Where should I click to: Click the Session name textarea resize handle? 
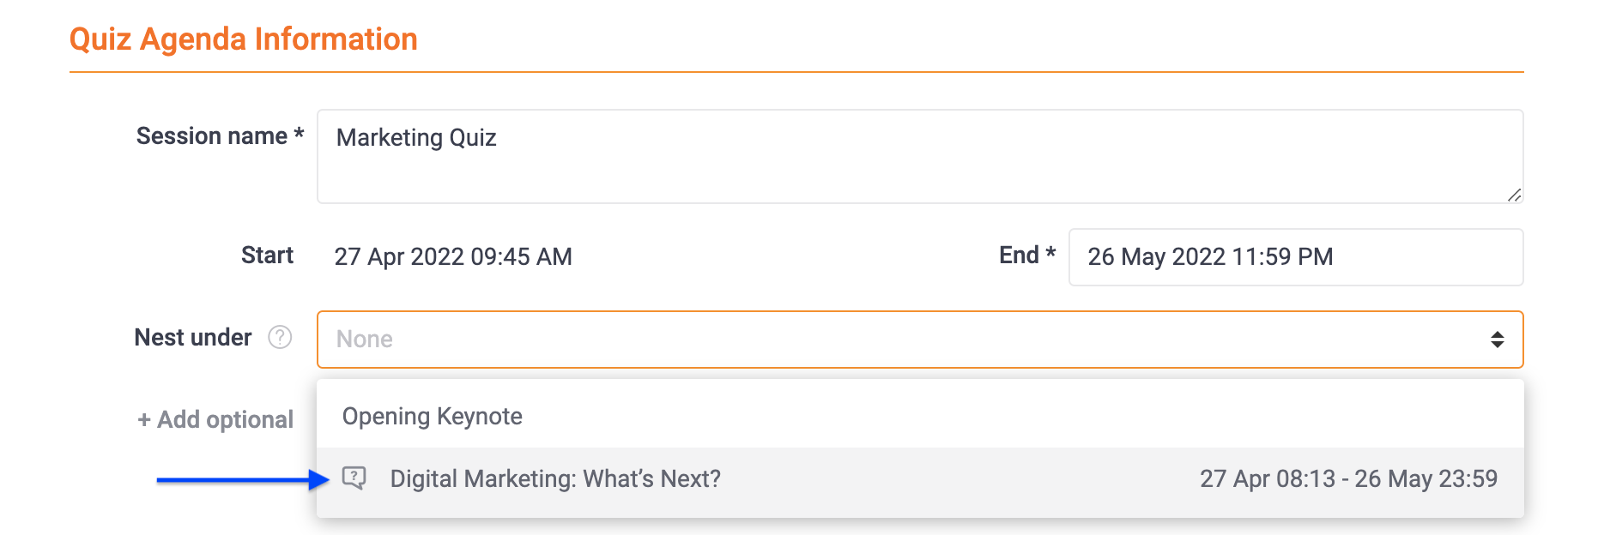tap(1514, 195)
